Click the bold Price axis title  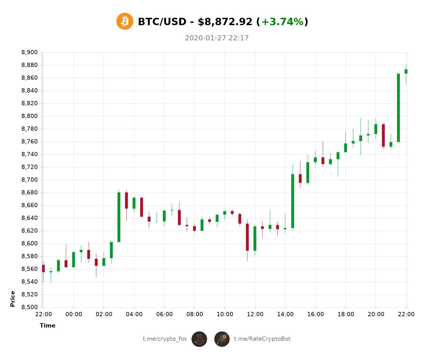pos(12,299)
